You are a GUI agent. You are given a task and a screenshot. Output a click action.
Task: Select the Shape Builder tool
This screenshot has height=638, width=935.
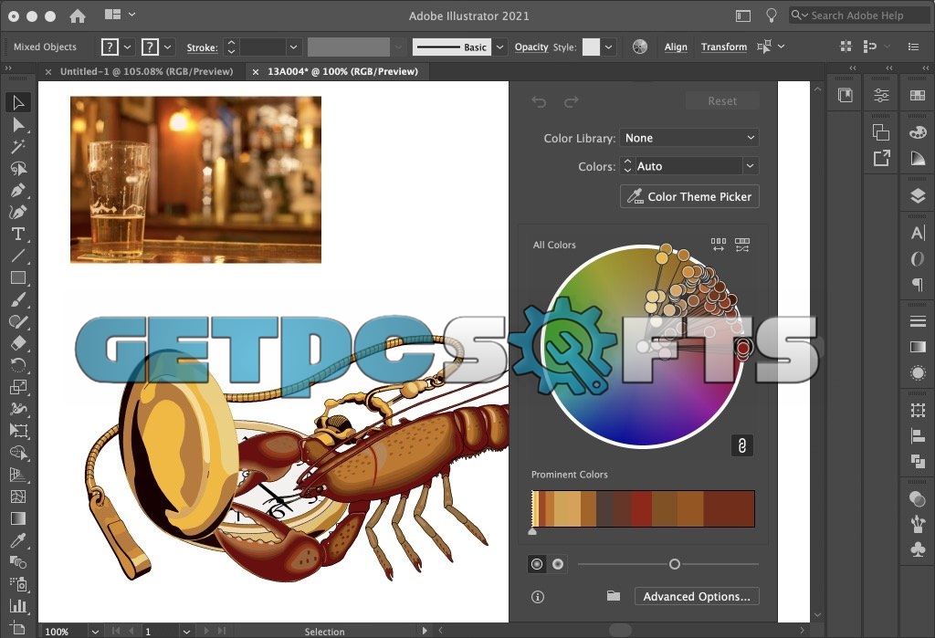tap(18, 453)
